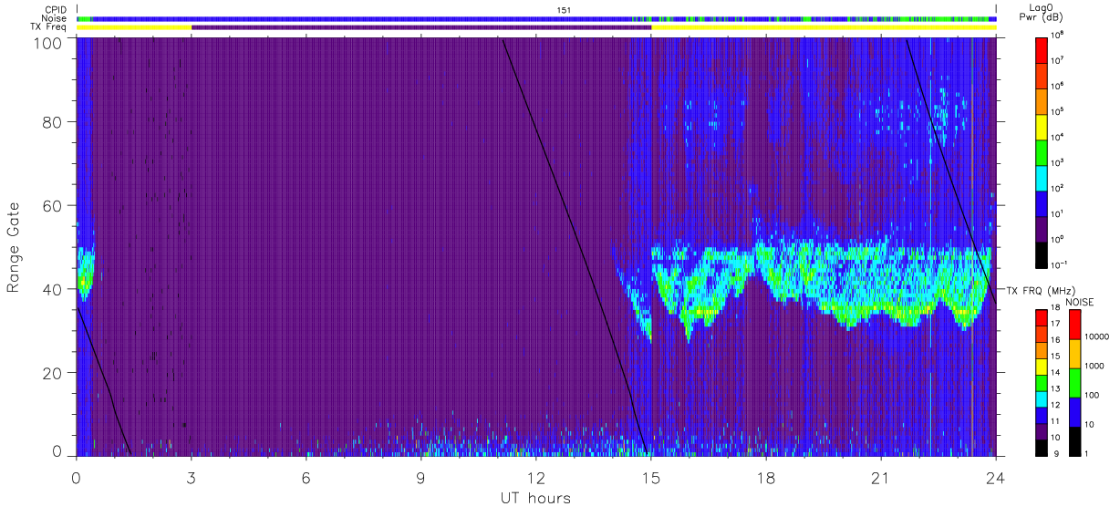Click the 15 tick label on UT hours axis
The image size is (1120, 517).
[651, 479]
